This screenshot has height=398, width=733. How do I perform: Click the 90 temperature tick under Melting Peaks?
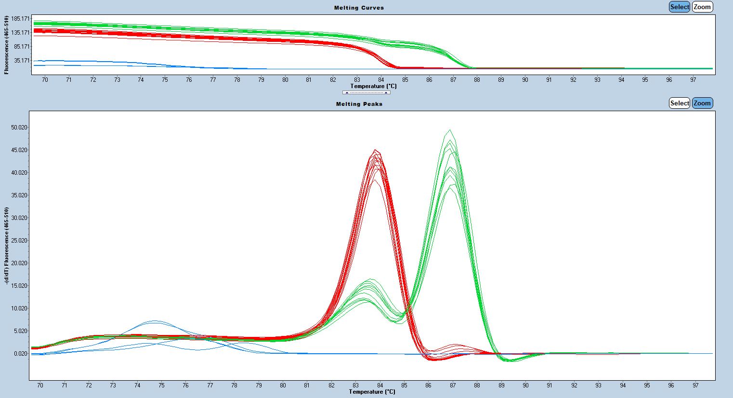pyautogui.click(x=525, y=385)
